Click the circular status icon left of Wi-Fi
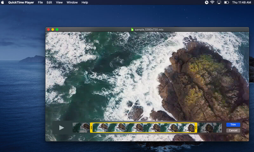Image resolution: width=254 pixels, height=152 pixels. 207,3
